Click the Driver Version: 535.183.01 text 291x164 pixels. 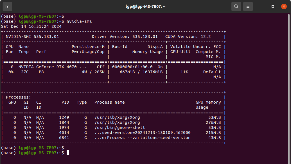point(125,37)
